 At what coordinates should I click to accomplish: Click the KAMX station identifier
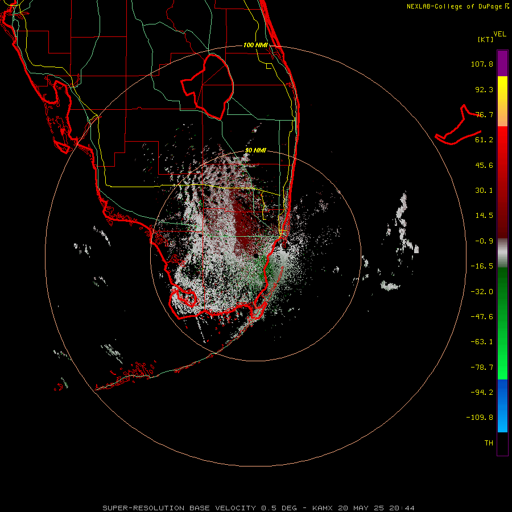coord(323,508)
